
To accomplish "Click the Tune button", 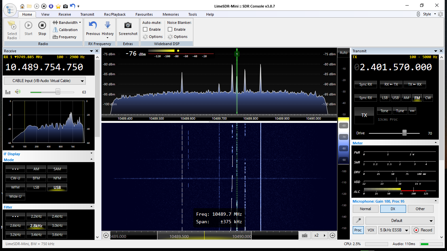I will click(x=400, y=111).
